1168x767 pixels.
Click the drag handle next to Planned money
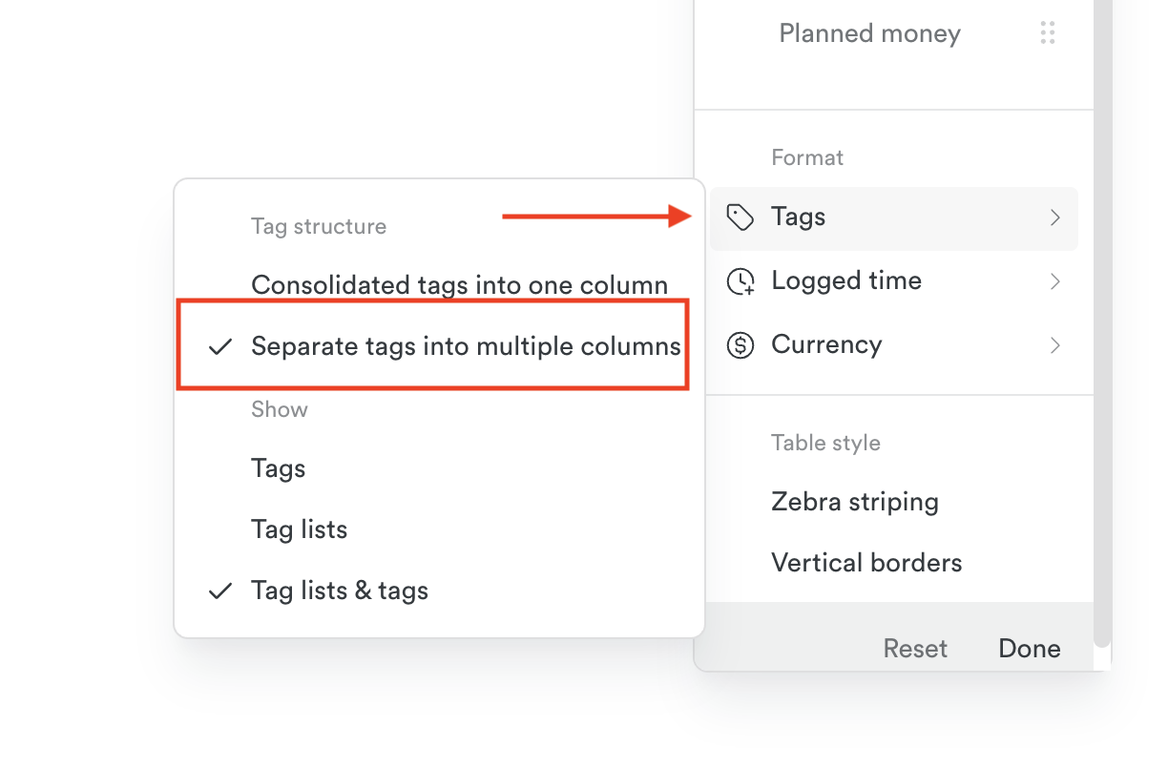point(1047,32)
